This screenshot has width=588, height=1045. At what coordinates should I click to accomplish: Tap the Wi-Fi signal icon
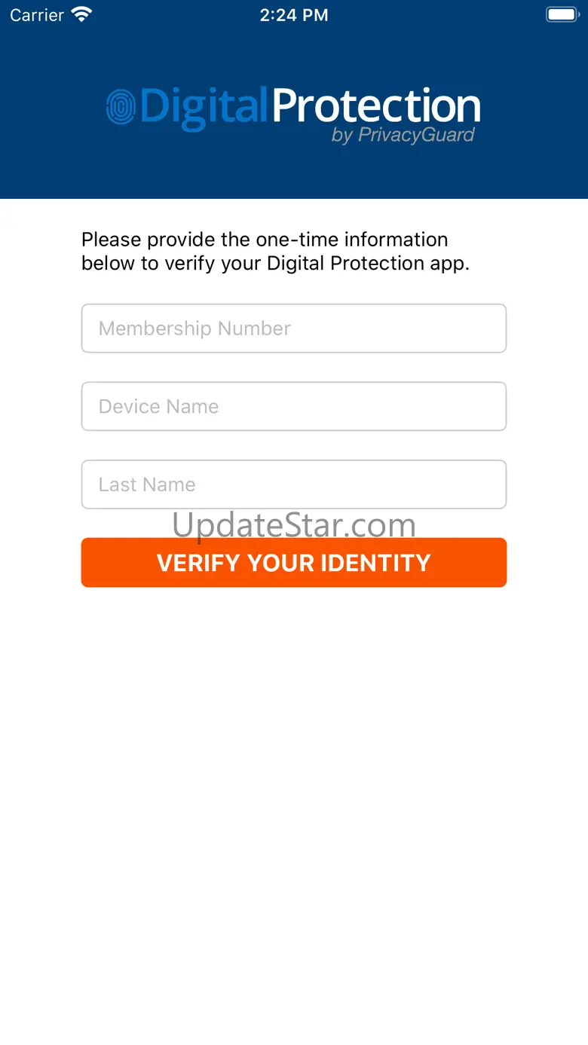(x=80, y=14)
